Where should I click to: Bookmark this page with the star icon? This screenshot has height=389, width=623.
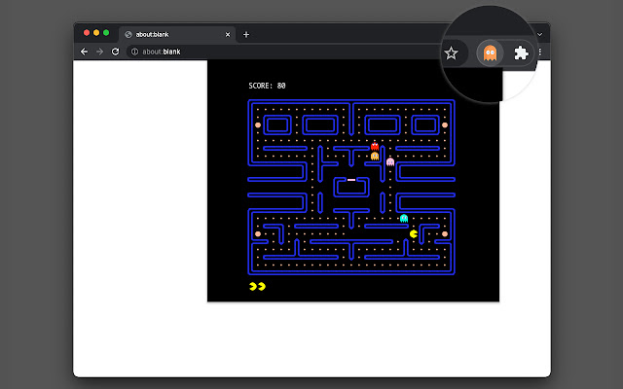point(451,53)
